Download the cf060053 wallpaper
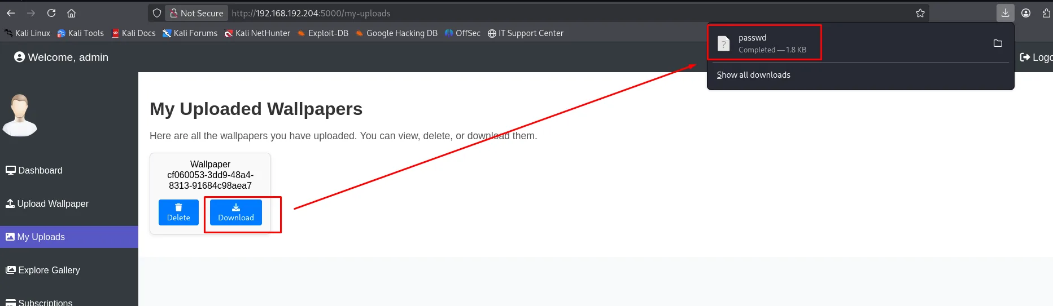The width and height of the screenshot is (1053, 306). (236, 212)
